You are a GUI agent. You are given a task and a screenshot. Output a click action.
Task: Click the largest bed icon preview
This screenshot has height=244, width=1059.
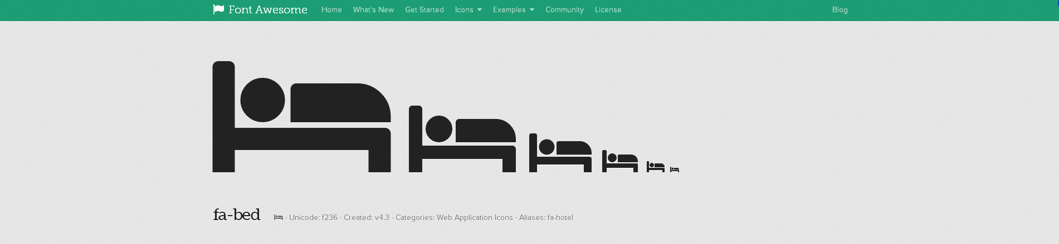301,117
